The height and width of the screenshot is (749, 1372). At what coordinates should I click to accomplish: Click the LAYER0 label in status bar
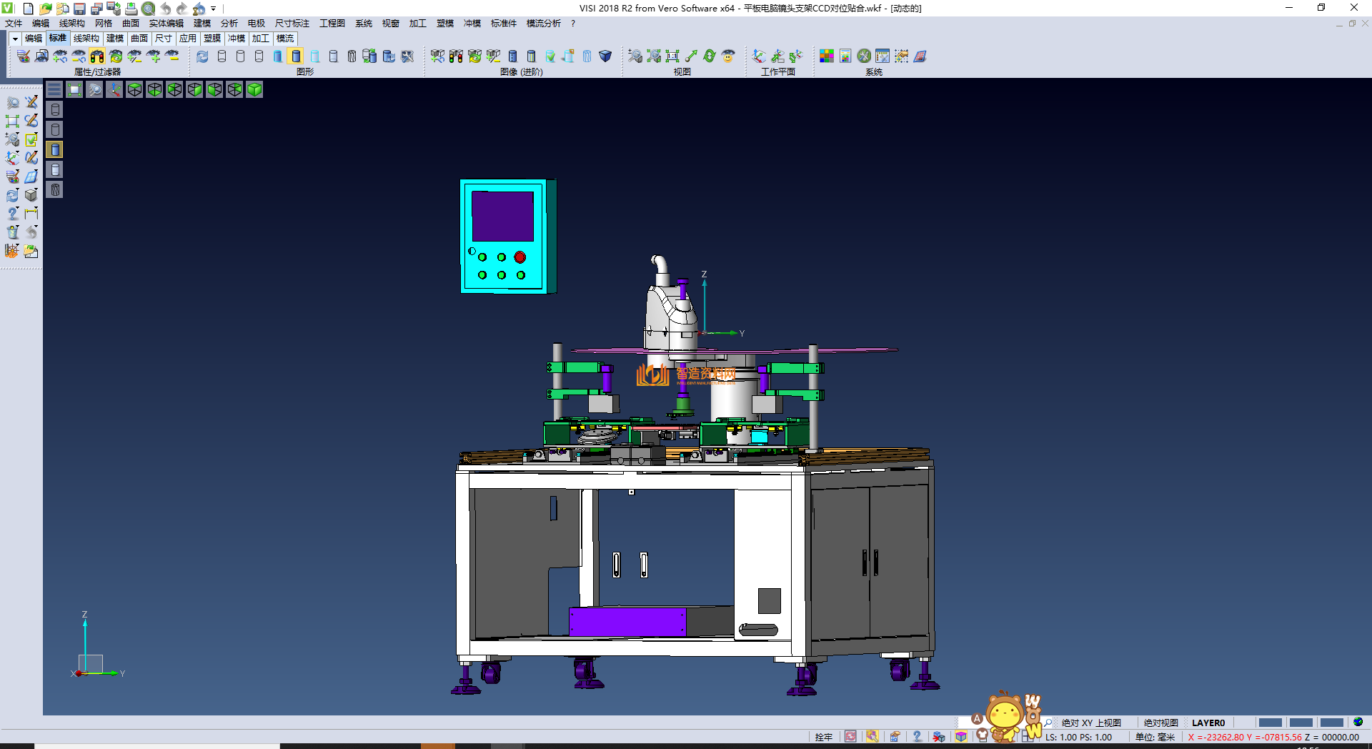point(1208,723)
